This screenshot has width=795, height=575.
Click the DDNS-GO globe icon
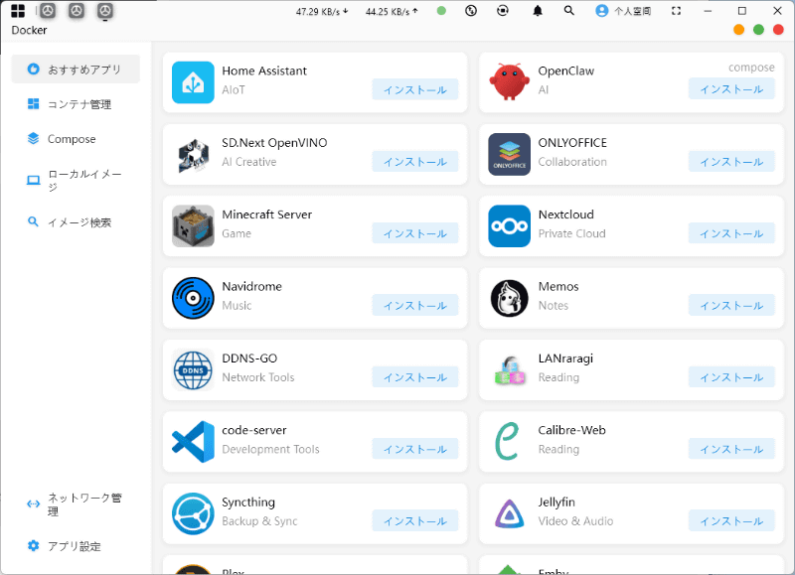click(x=193, y=370)
